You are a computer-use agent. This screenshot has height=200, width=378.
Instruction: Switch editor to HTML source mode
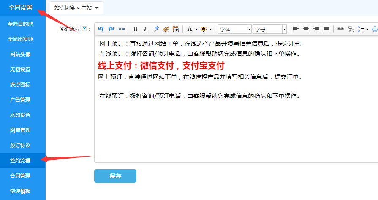(x=121, y=29)
